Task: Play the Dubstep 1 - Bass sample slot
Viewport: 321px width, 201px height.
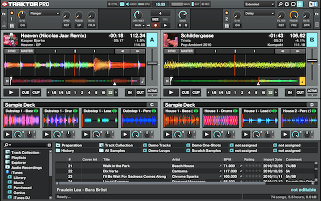Action: click(7, 135)
